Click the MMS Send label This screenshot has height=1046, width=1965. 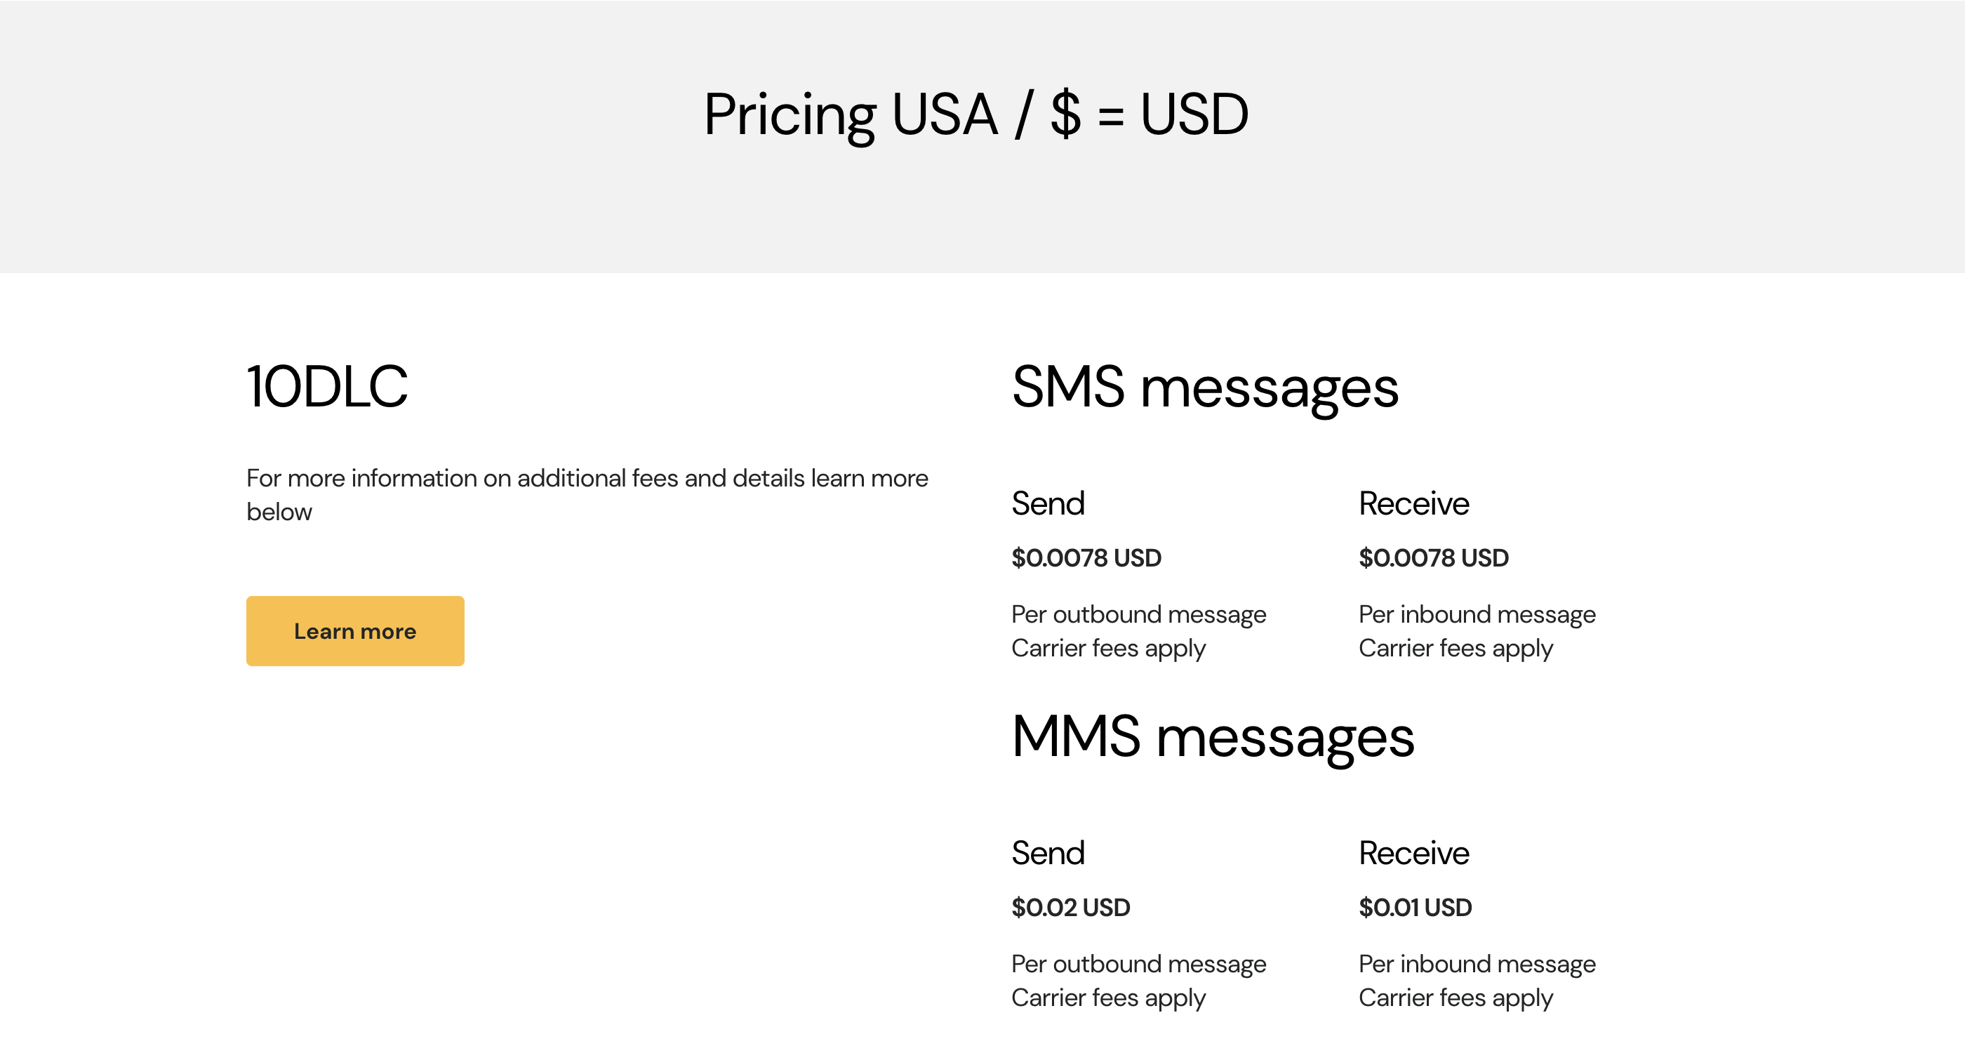[1048, 853]
